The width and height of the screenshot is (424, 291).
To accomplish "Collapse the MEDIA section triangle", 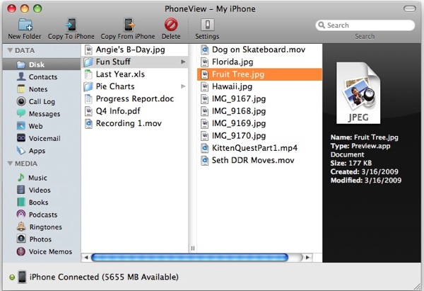I will pyautogui.click(x=10, y=164).
